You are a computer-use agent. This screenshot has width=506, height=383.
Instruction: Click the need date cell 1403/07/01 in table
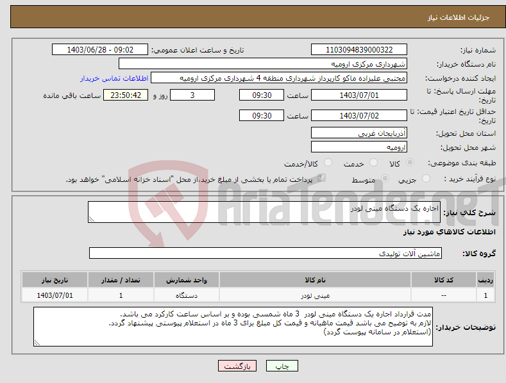[55, 295]
